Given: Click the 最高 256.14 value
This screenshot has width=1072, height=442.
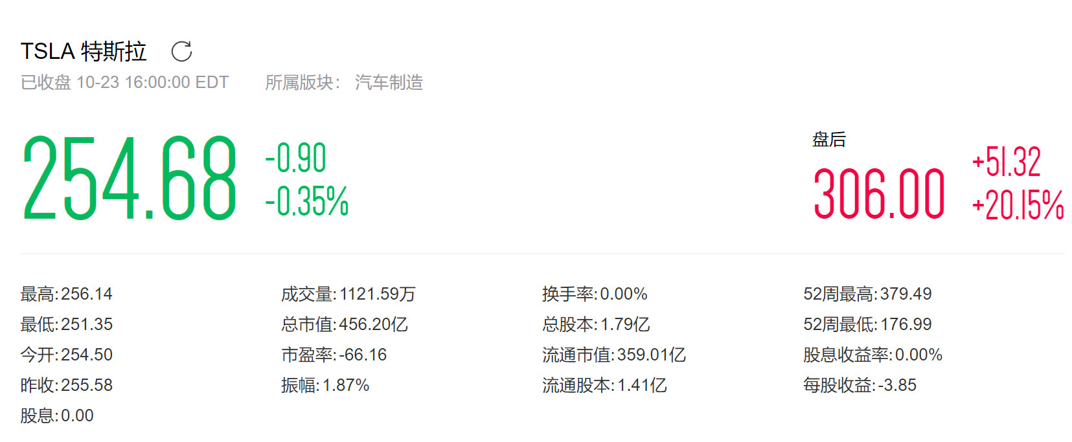Looking at the screenshot, I should click(86, 294).
